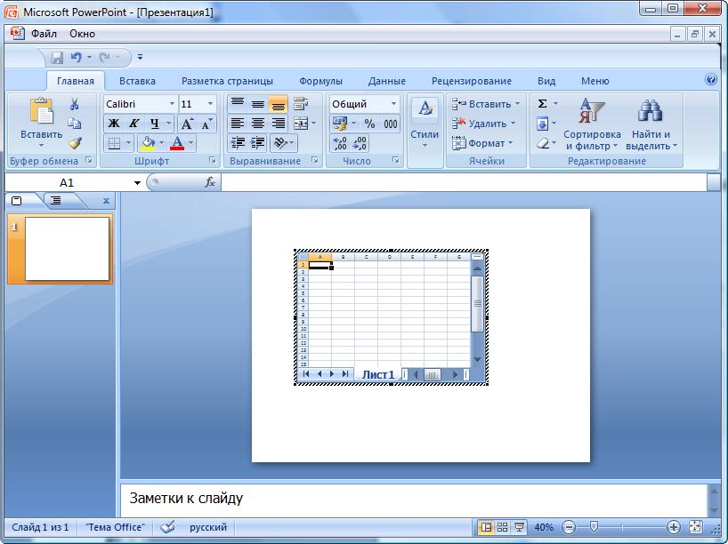Click the Decrease font size icon

click(206, 124)
